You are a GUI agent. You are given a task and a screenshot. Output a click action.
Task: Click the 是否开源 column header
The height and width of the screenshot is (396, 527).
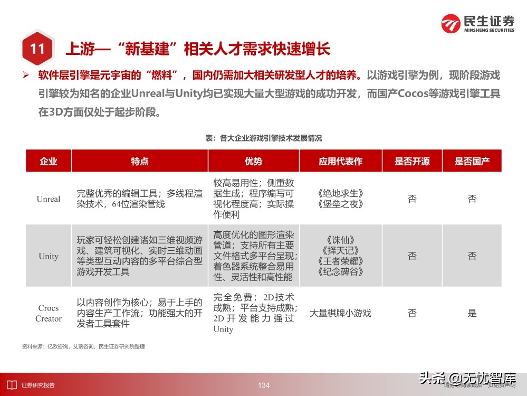[412, 161]
